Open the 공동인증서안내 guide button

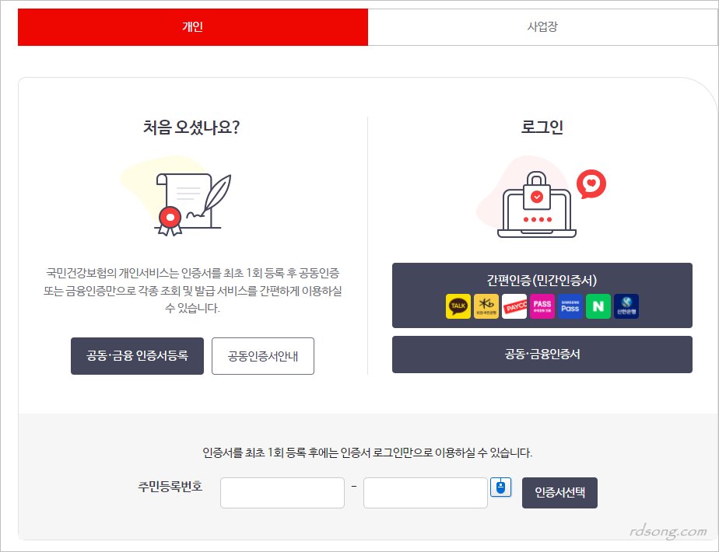[263, 357]
